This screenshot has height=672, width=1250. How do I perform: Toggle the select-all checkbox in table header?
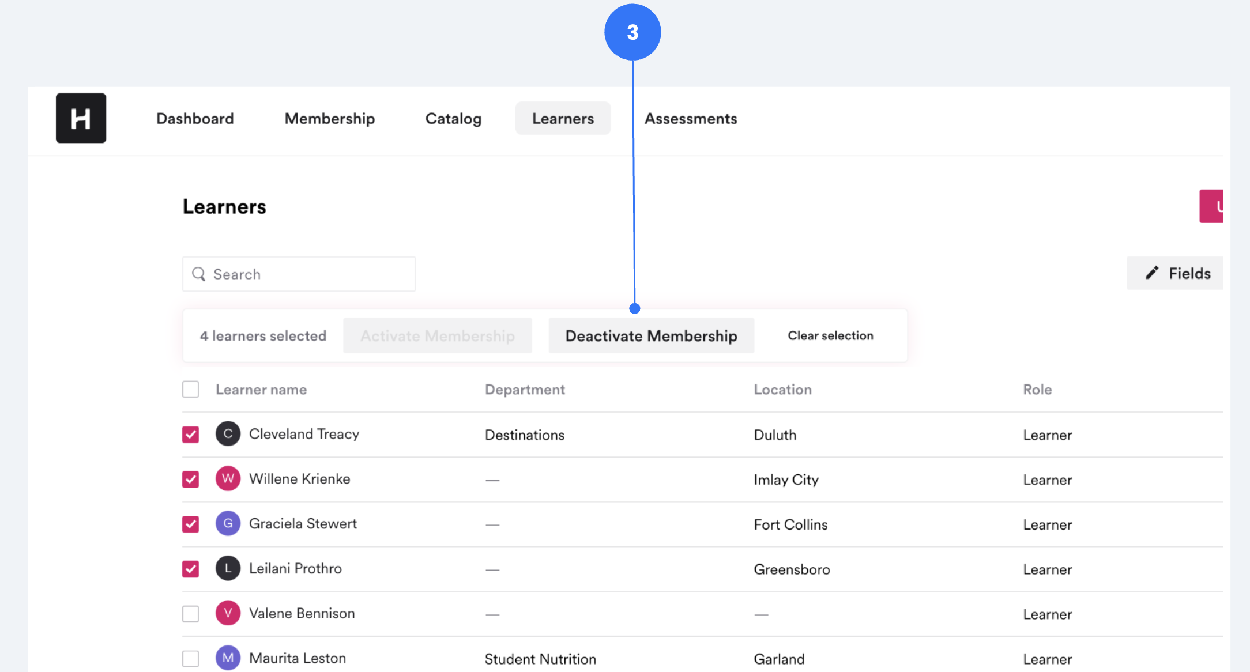pyautogui.click(x=191, y=390)
